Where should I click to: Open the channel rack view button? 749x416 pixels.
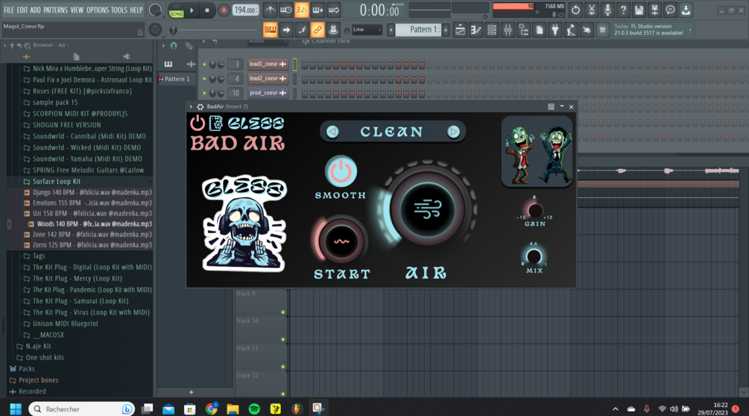492,30
